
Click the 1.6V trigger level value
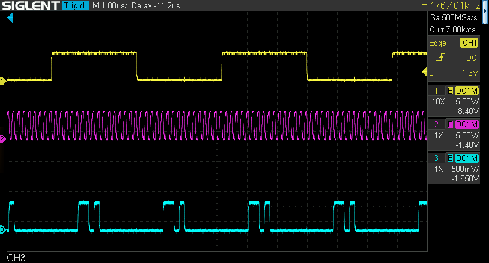coord(469,73)
